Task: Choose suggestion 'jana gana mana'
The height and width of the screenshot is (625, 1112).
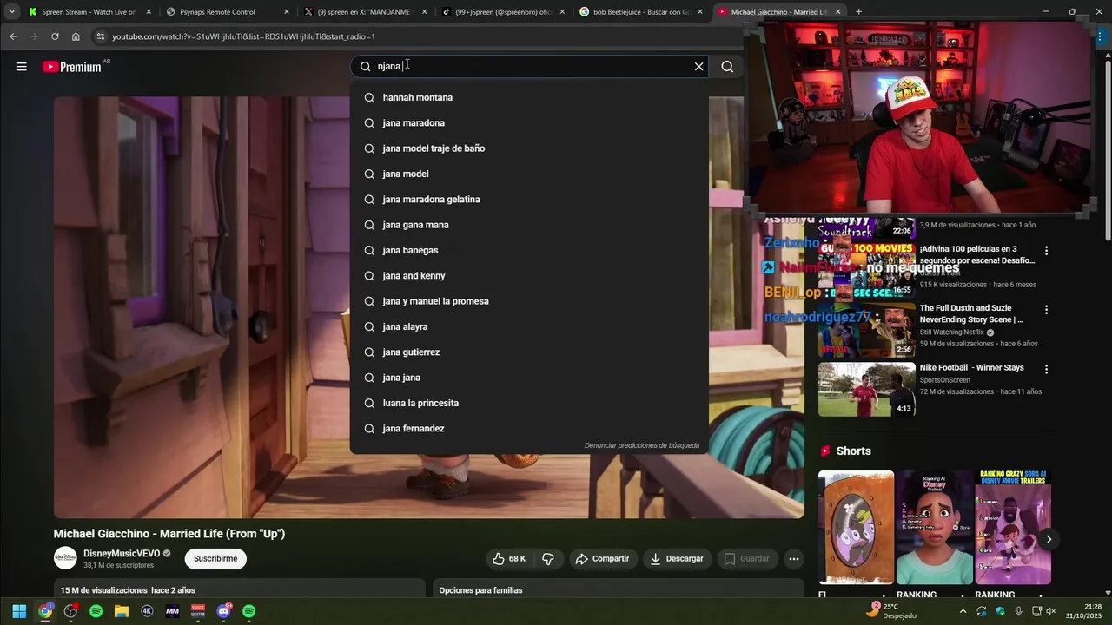Action: (x=529, y=225)
